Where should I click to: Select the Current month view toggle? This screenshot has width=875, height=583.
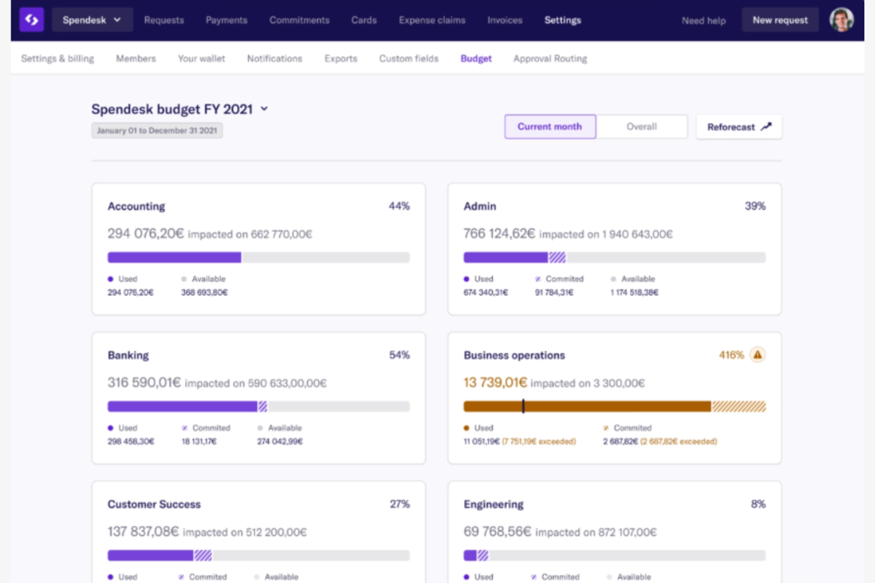tap(549, 126)
